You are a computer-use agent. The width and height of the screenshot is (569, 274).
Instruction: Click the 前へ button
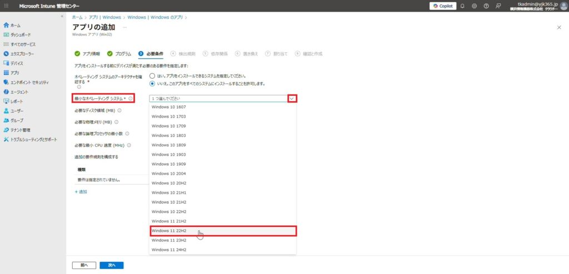point(84,265)
